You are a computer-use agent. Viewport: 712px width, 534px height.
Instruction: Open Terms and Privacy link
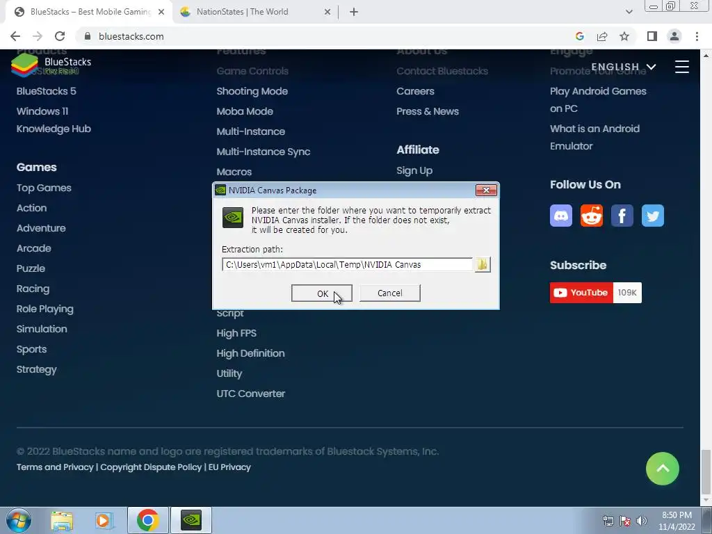(55, 467)
